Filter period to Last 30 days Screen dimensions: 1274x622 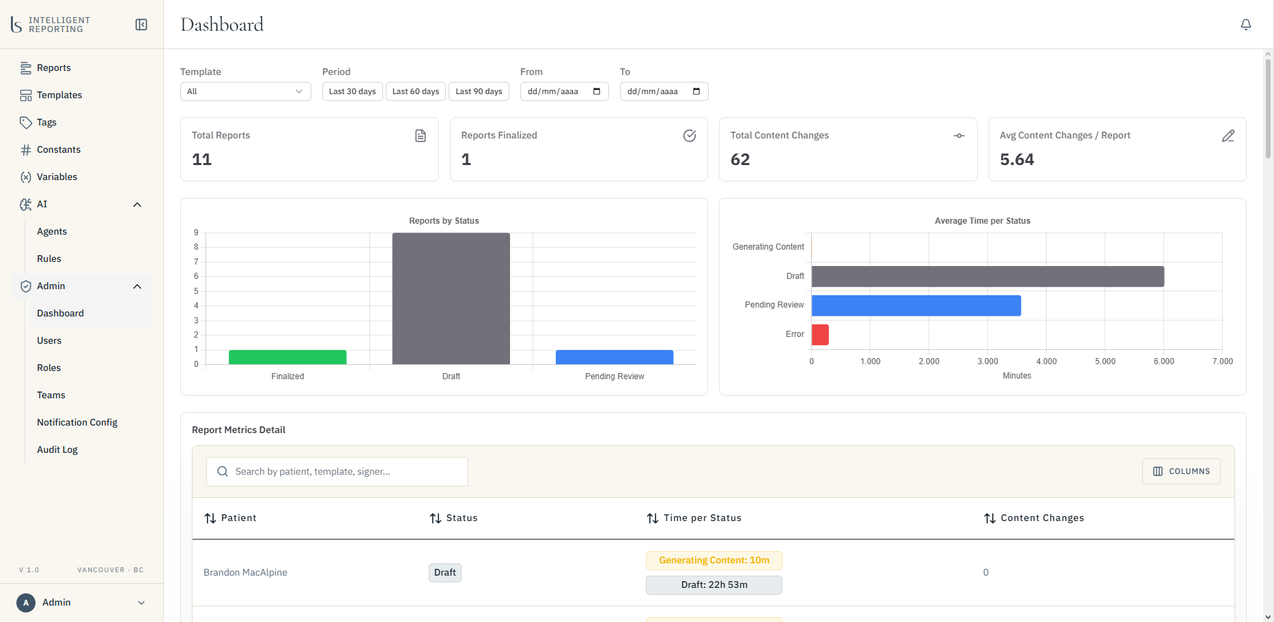[x=352, y=91]
